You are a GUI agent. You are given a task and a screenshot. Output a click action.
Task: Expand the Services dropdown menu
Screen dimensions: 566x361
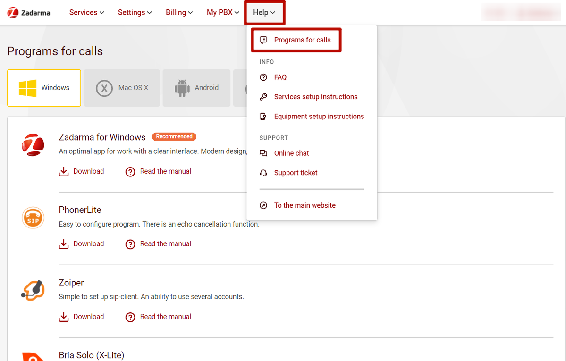click(86, 13)
